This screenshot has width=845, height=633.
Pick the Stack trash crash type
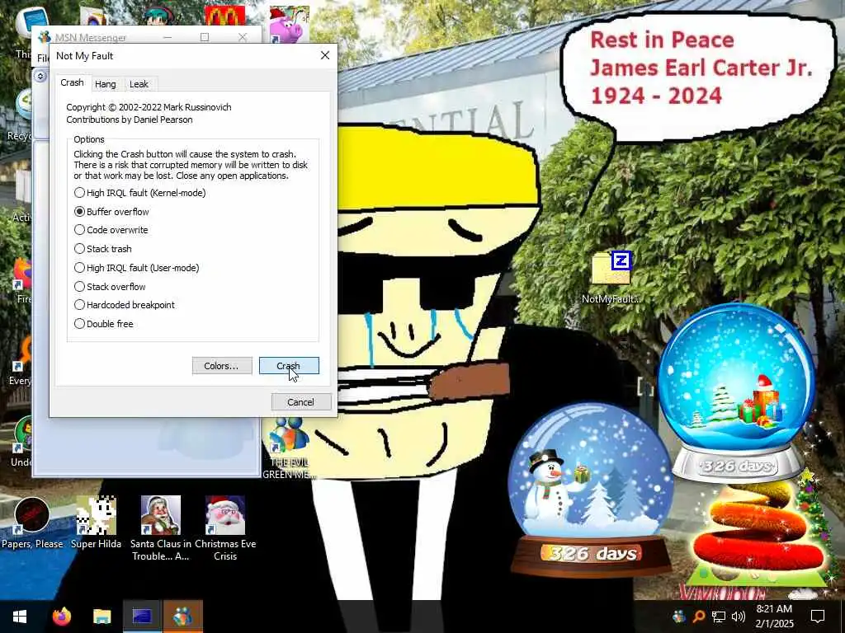point(103,249)
